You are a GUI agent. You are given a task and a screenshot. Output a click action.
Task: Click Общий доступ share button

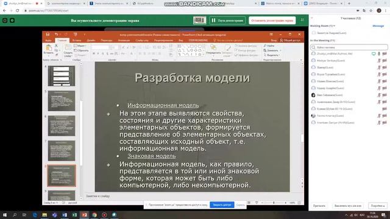tap(290, 40)
